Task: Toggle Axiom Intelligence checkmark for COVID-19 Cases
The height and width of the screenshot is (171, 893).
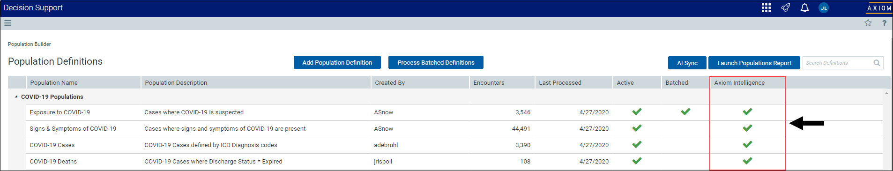Action: point(747,144)
